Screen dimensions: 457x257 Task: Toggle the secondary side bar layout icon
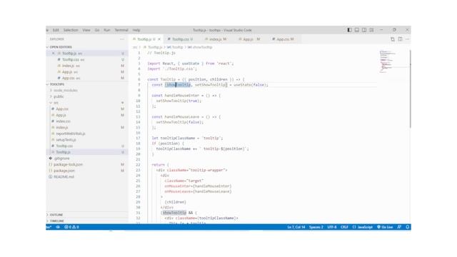(x=364, y=30)
